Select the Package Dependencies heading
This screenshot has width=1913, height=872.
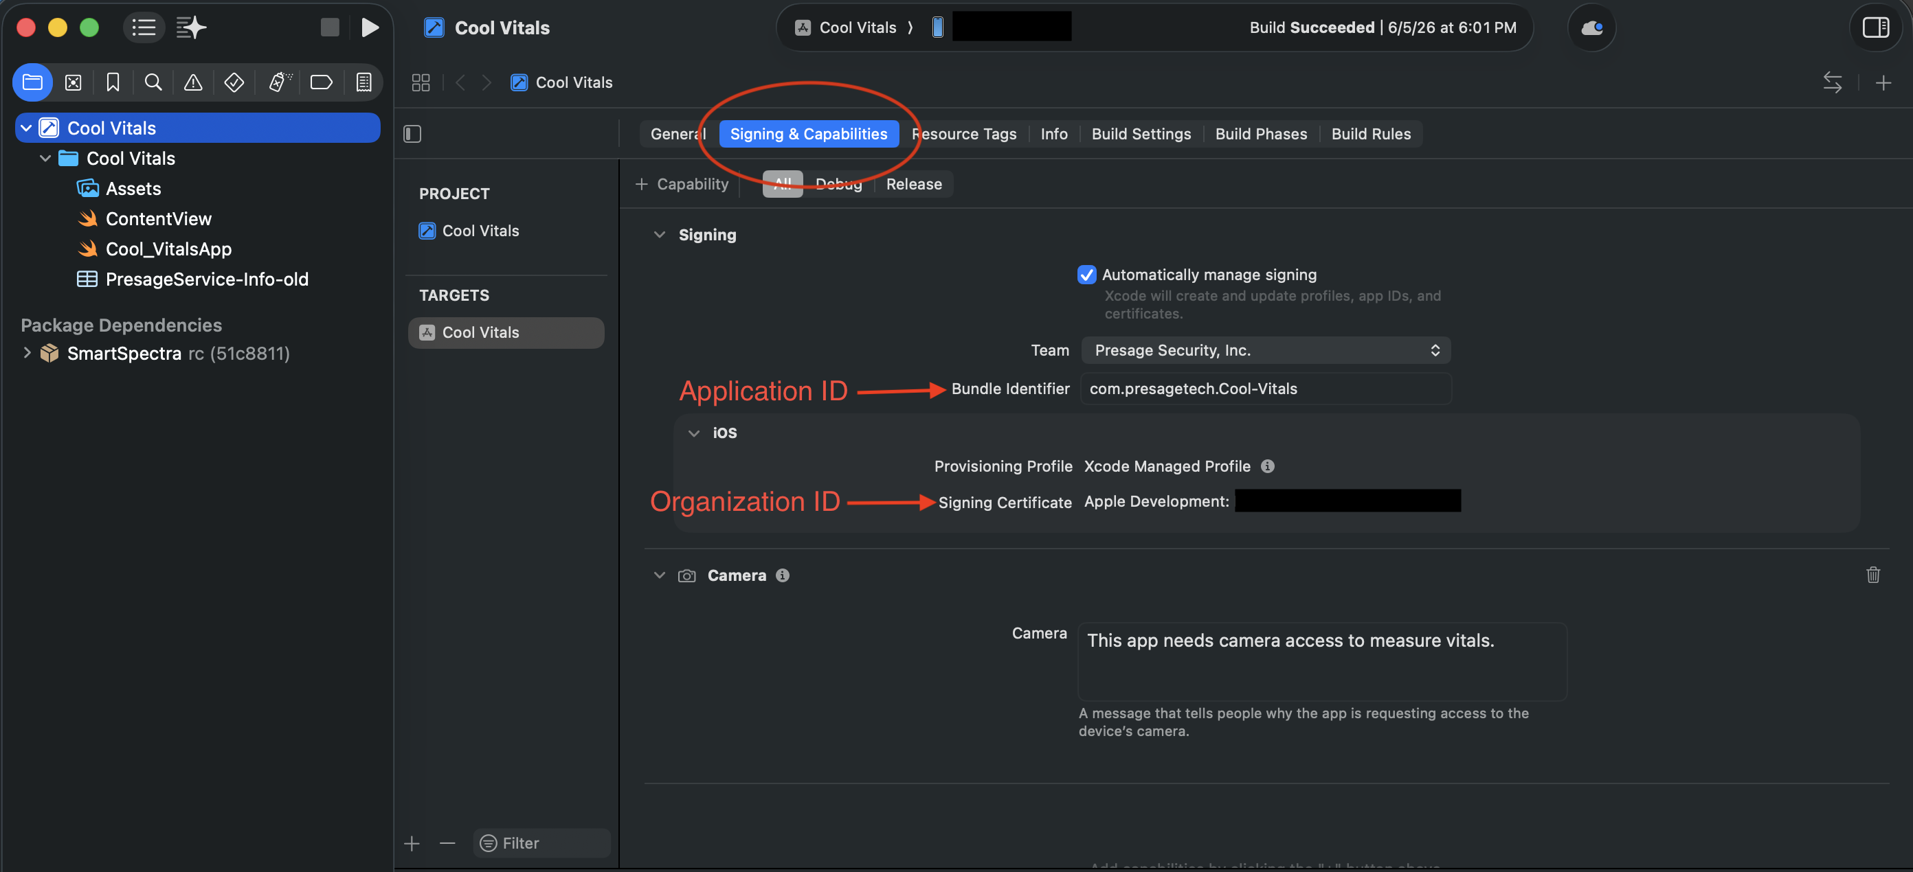121,325
